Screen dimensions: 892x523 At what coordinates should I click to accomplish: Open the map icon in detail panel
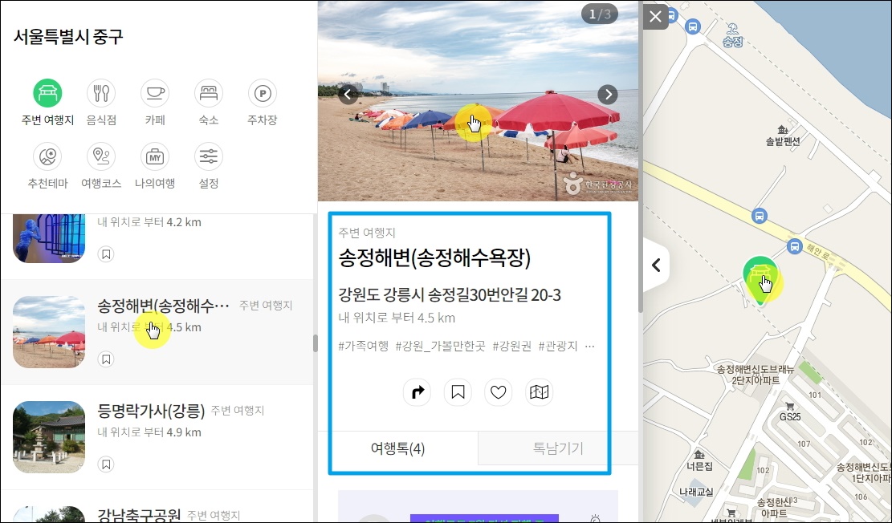point(539,391)
